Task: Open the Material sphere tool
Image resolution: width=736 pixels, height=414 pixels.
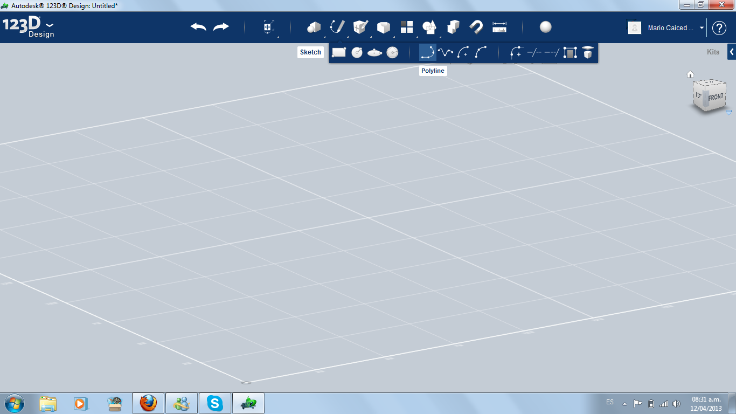Action: point(546,27)
